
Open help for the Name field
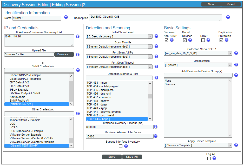click(66, 17)
